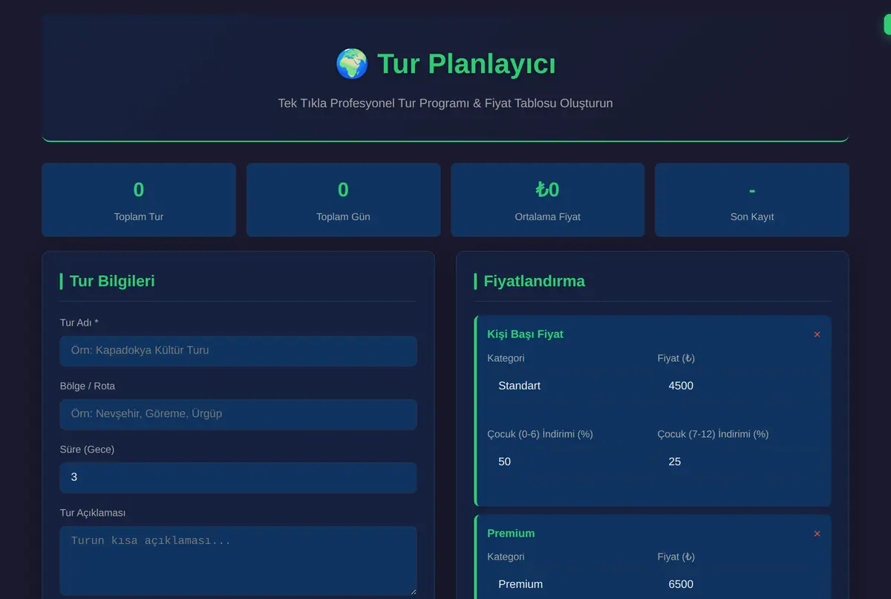Image resolution: width=891 pixels, height=599 pixels.
Task: Click the Çocuk (0-6) discount field showing 50
Action: pos(567,462)
